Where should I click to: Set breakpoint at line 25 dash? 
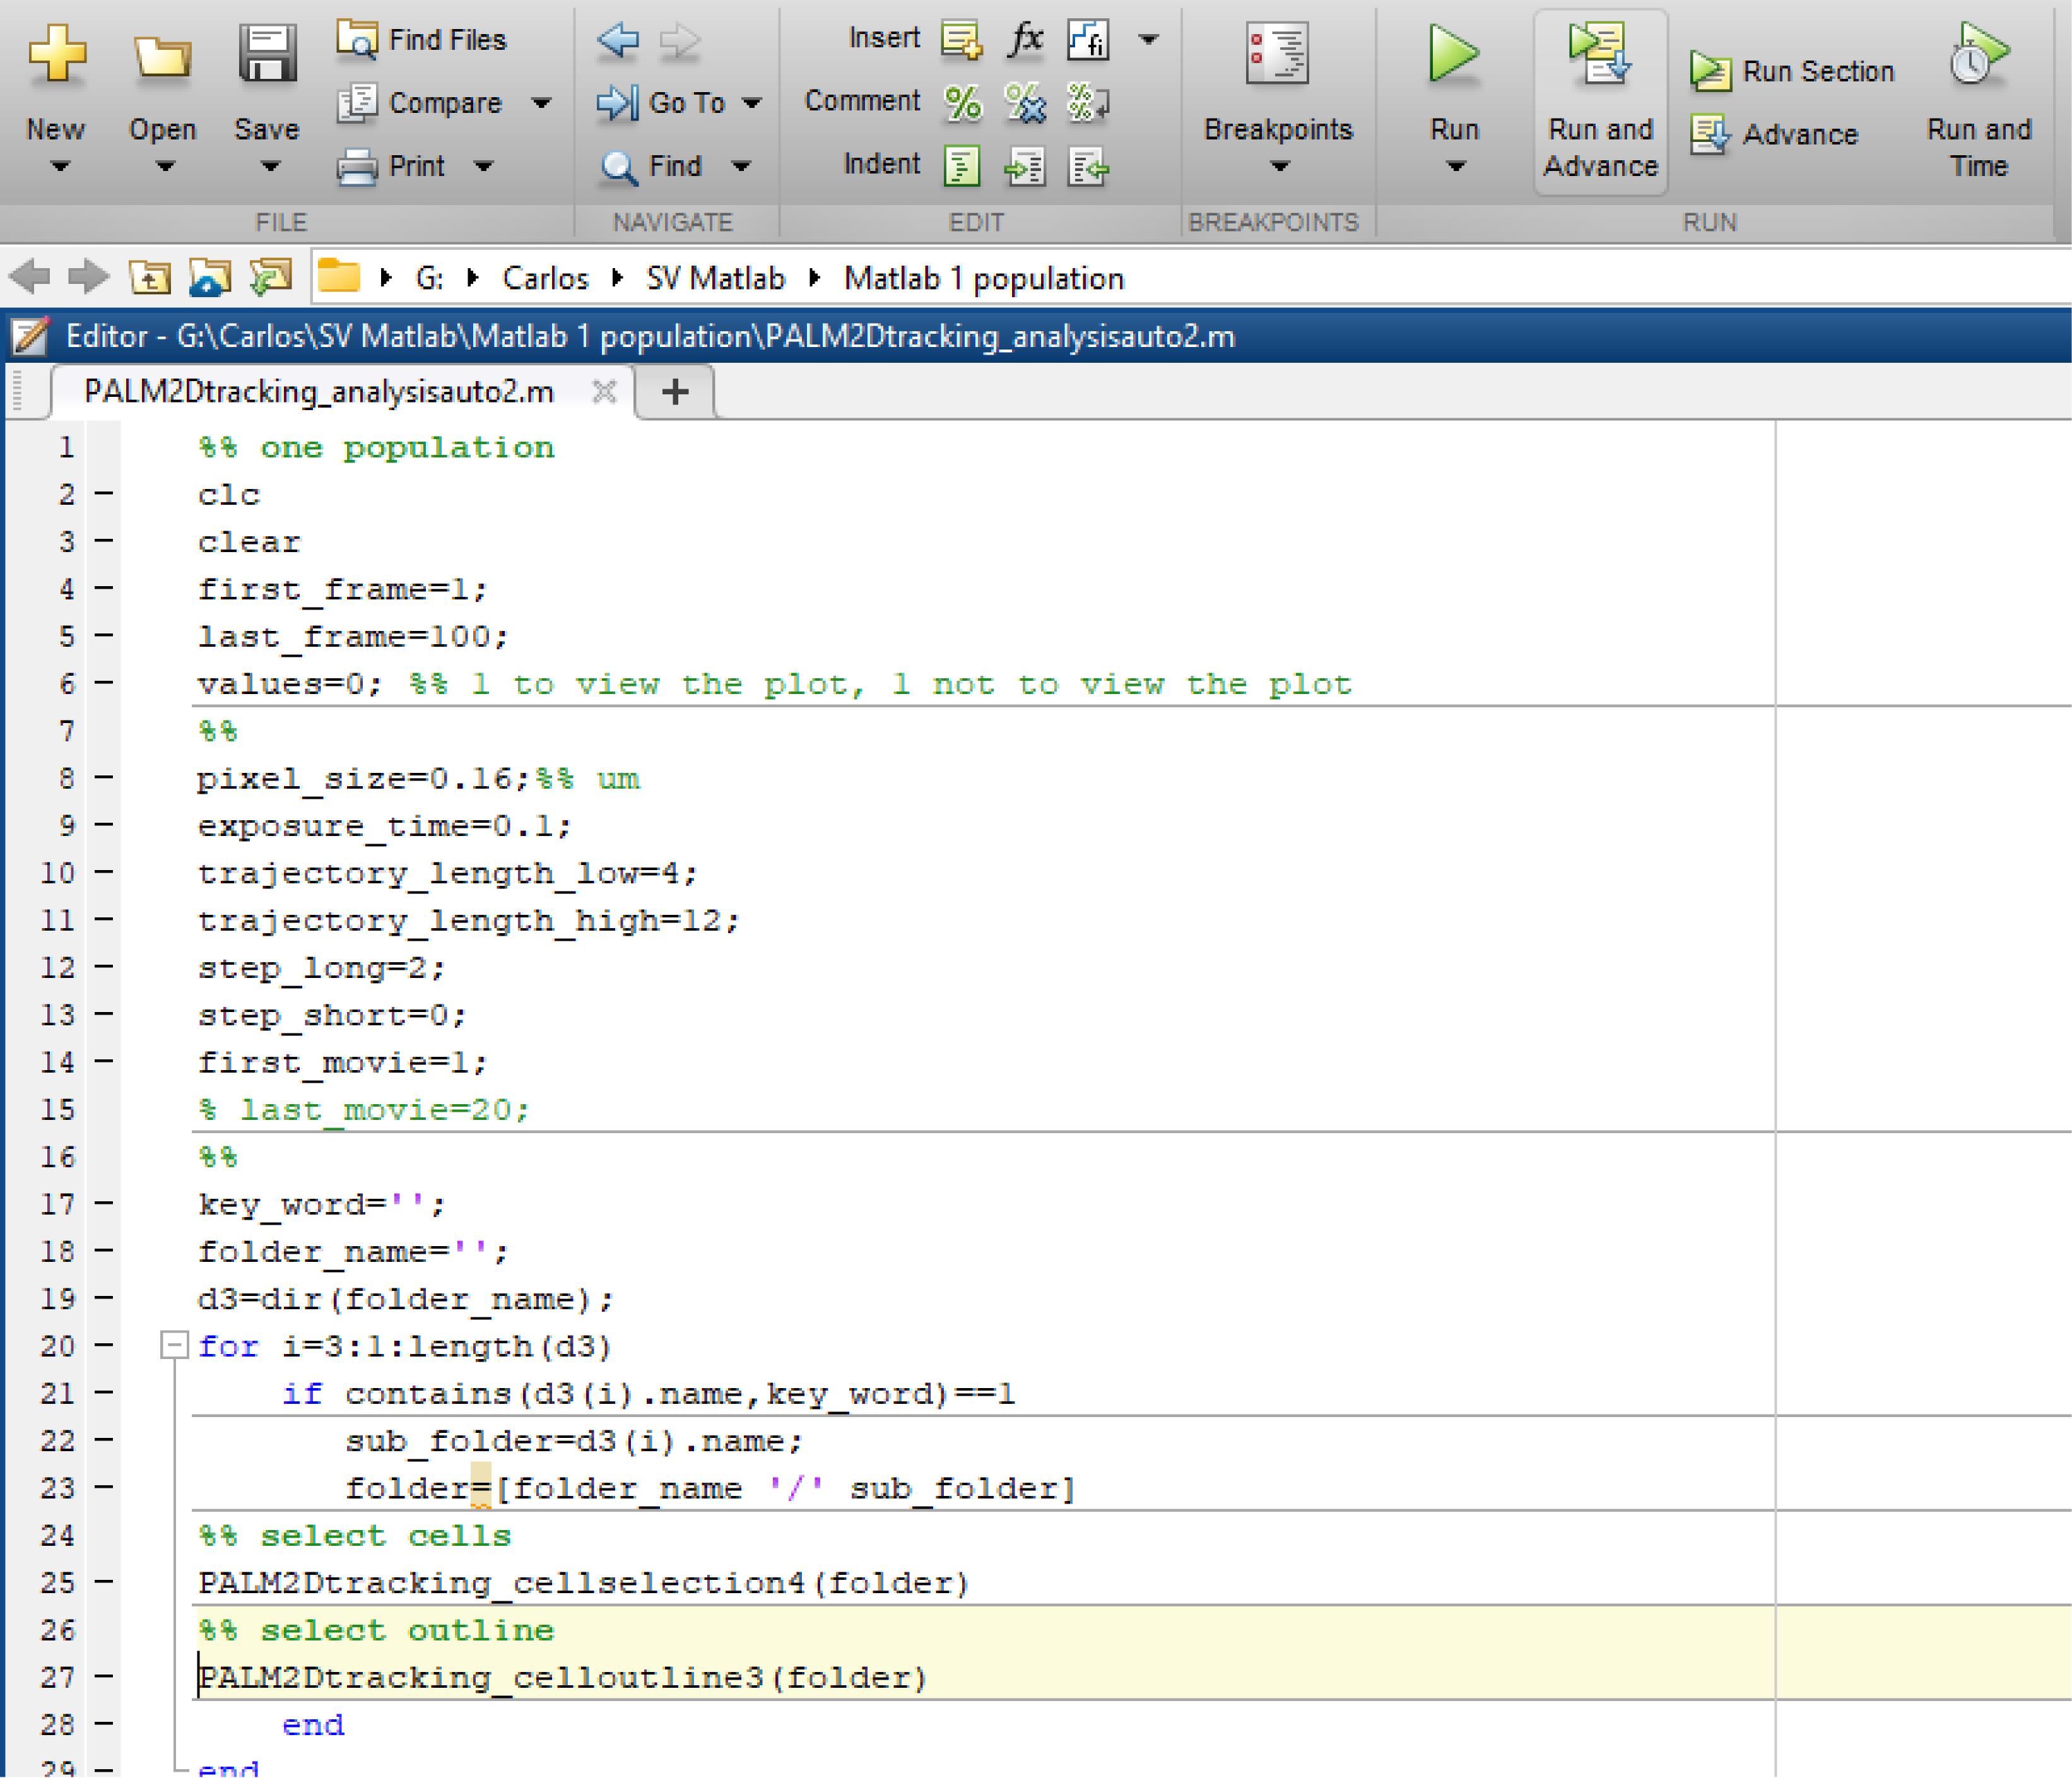[x=104, y=1582]
